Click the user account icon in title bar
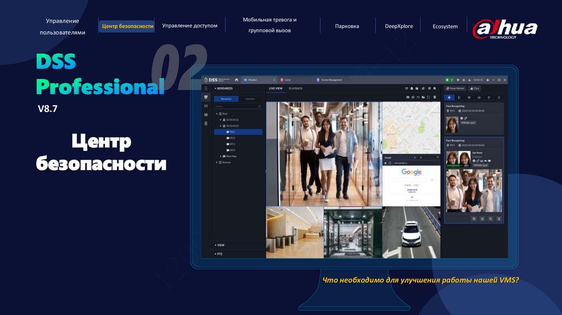This screenshot has width=562, height=315. coord(469,80)
